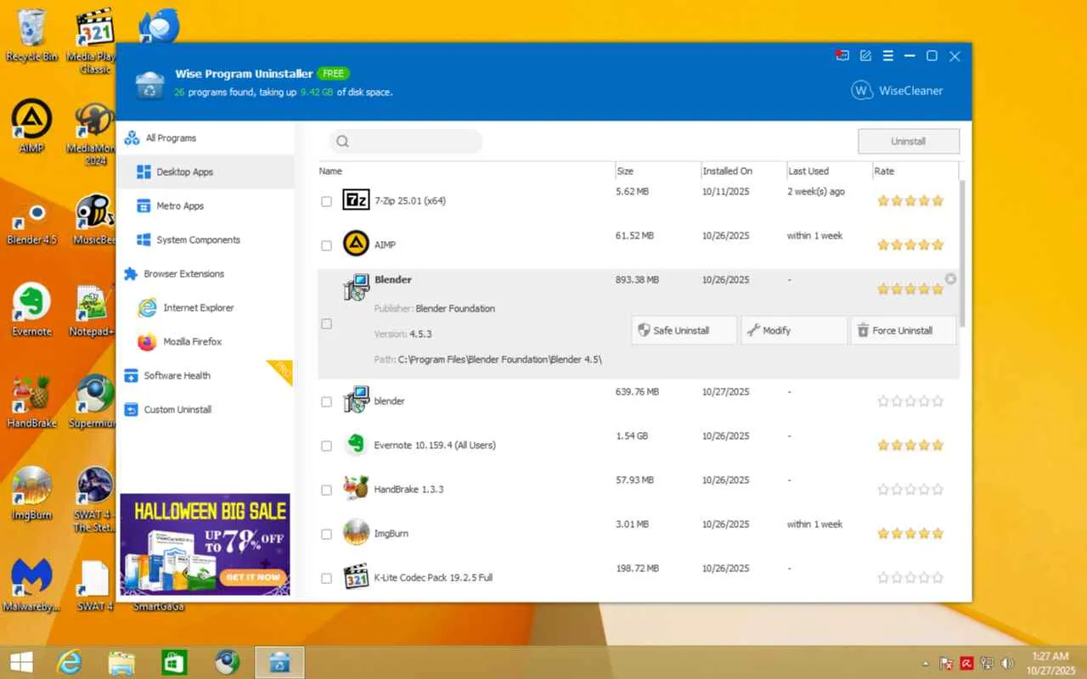
Task: Select the ImgBurn desktop shortcut
Action: tap(32, 494)
